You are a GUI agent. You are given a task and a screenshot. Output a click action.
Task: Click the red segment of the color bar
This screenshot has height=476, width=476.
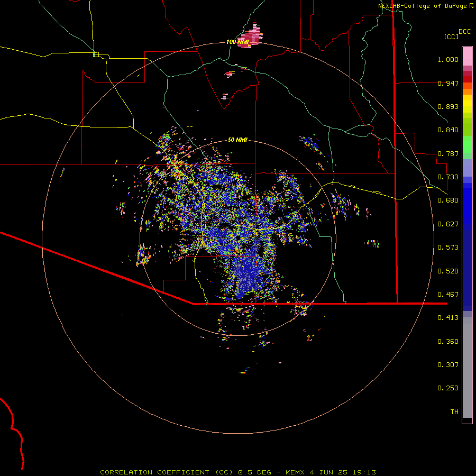[467, 79]
